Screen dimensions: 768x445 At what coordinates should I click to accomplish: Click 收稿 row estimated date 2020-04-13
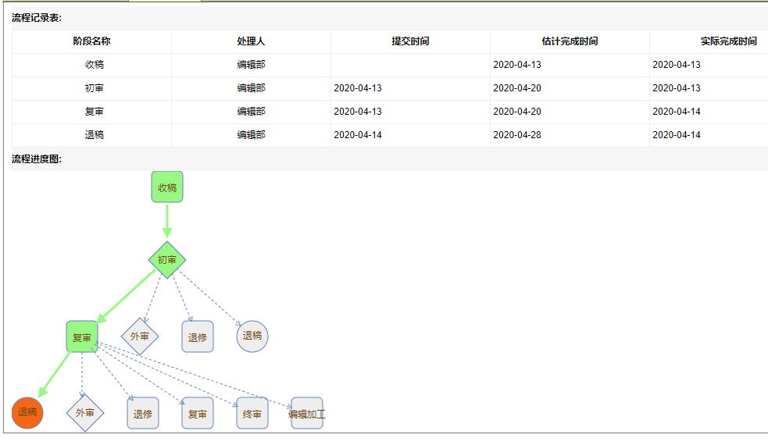517,65
